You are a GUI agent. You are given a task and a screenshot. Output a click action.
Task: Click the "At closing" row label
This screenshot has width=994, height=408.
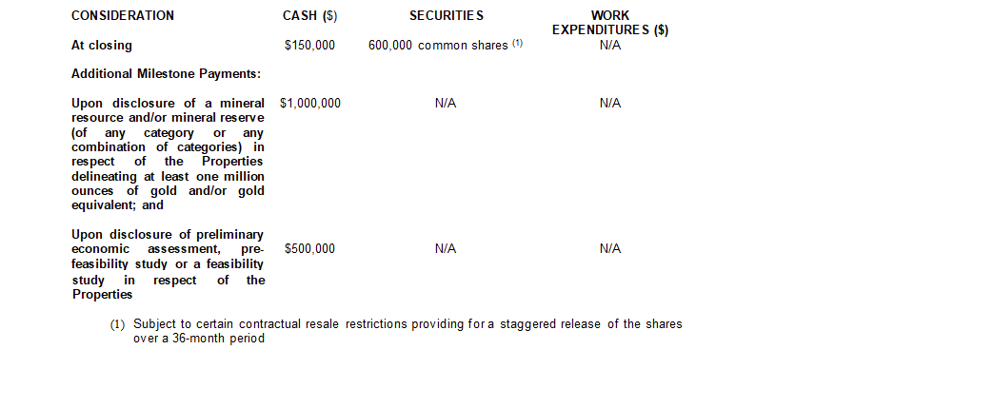102,46
